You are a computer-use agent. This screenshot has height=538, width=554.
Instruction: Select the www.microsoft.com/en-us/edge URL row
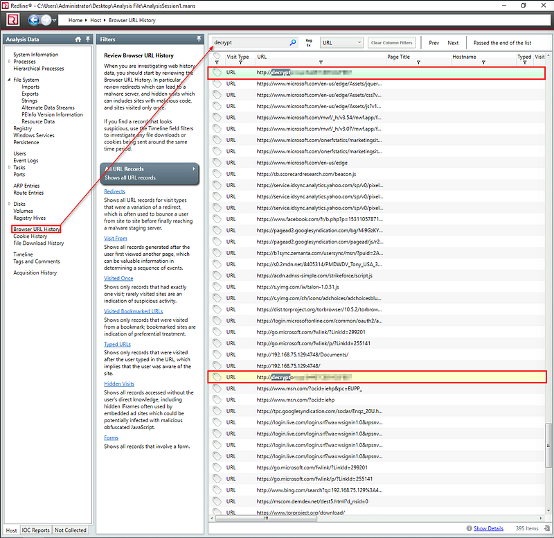pos(376,163)
